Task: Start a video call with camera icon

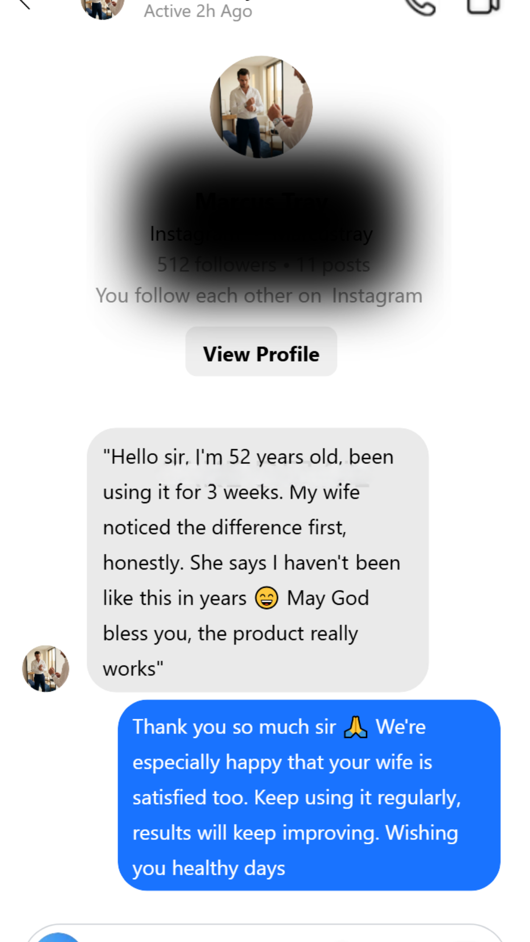Action: tap(483, 6)
